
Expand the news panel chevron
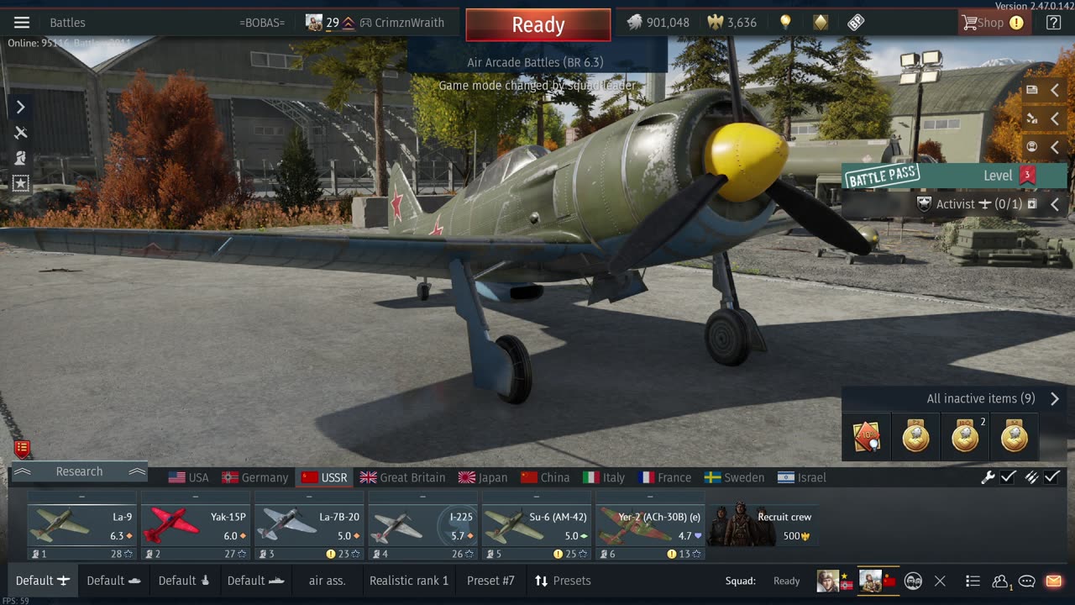pyautogui.click(x=1055, y=90)
